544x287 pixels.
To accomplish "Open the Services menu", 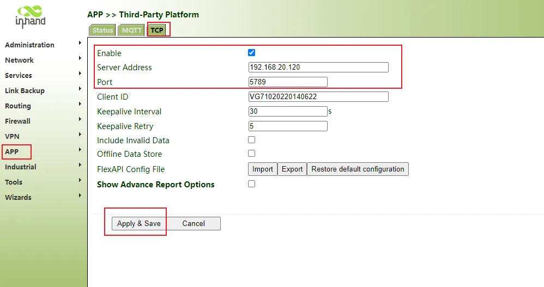I will click(x=19, y=75).
